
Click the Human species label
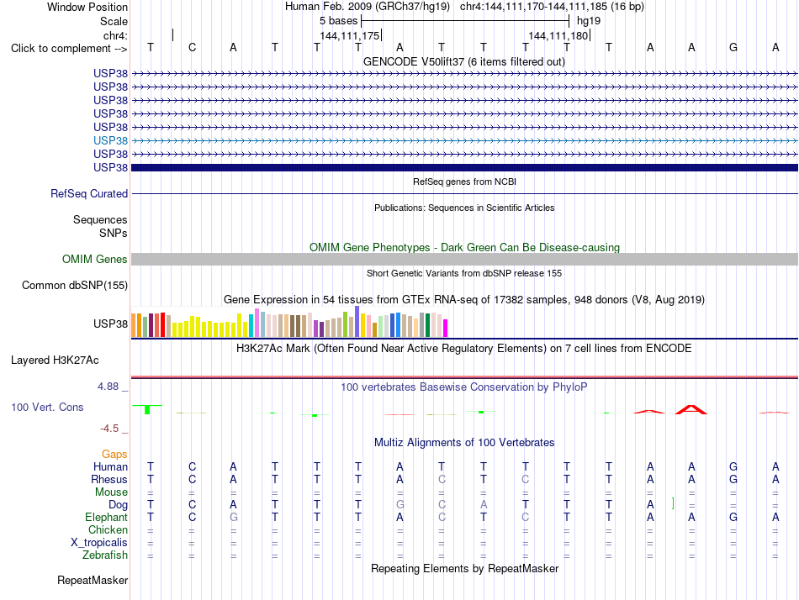pos(110,466)
